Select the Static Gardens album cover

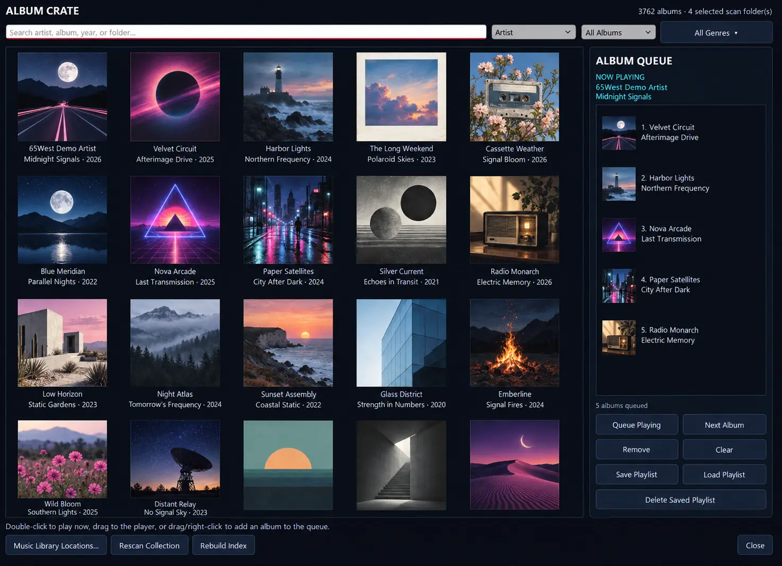pyautogui.click(x=62, y=343)
